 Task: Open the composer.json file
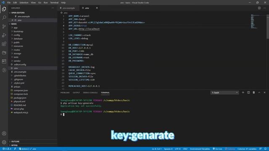click(21, 91)
